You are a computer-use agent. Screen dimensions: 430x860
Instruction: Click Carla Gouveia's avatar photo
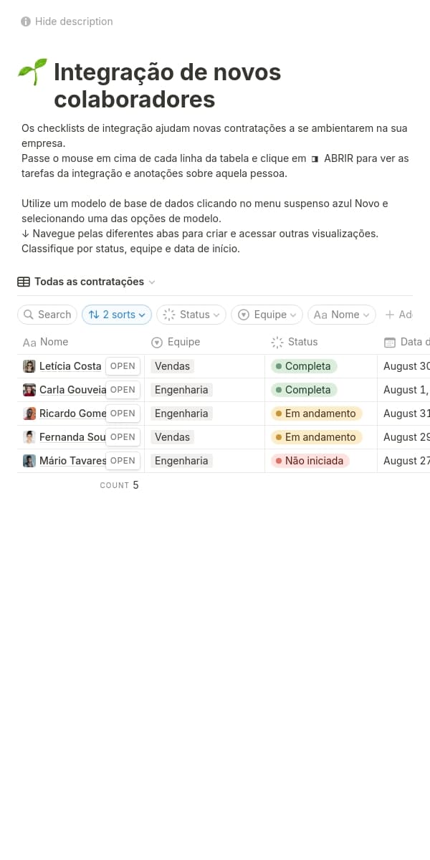[x=29, y=390]
